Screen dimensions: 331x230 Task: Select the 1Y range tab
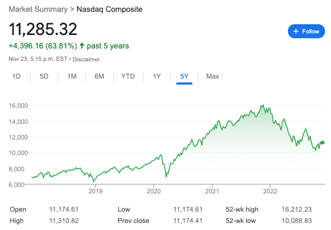pos(157,76)
